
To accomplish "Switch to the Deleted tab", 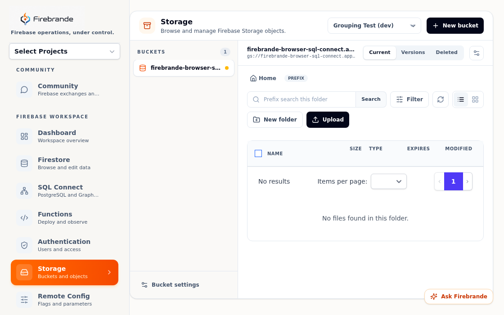I will pos(446,52).
